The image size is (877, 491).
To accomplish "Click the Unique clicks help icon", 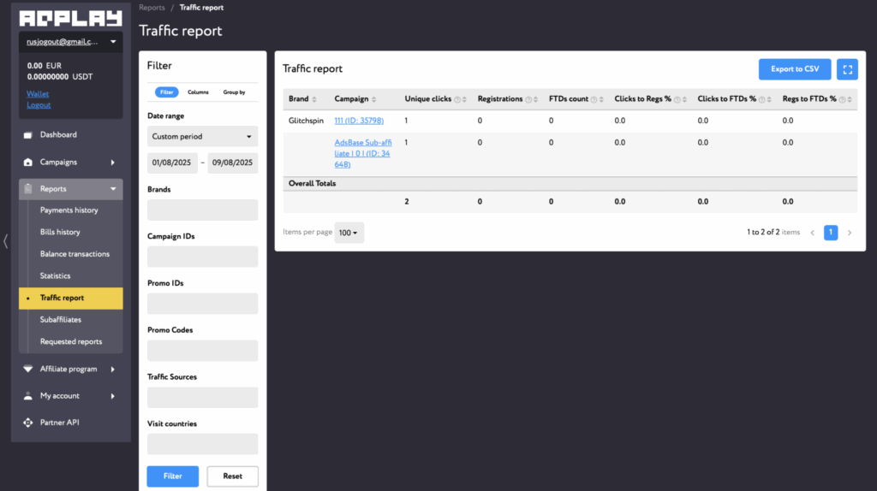I will [x=457, y=99].
